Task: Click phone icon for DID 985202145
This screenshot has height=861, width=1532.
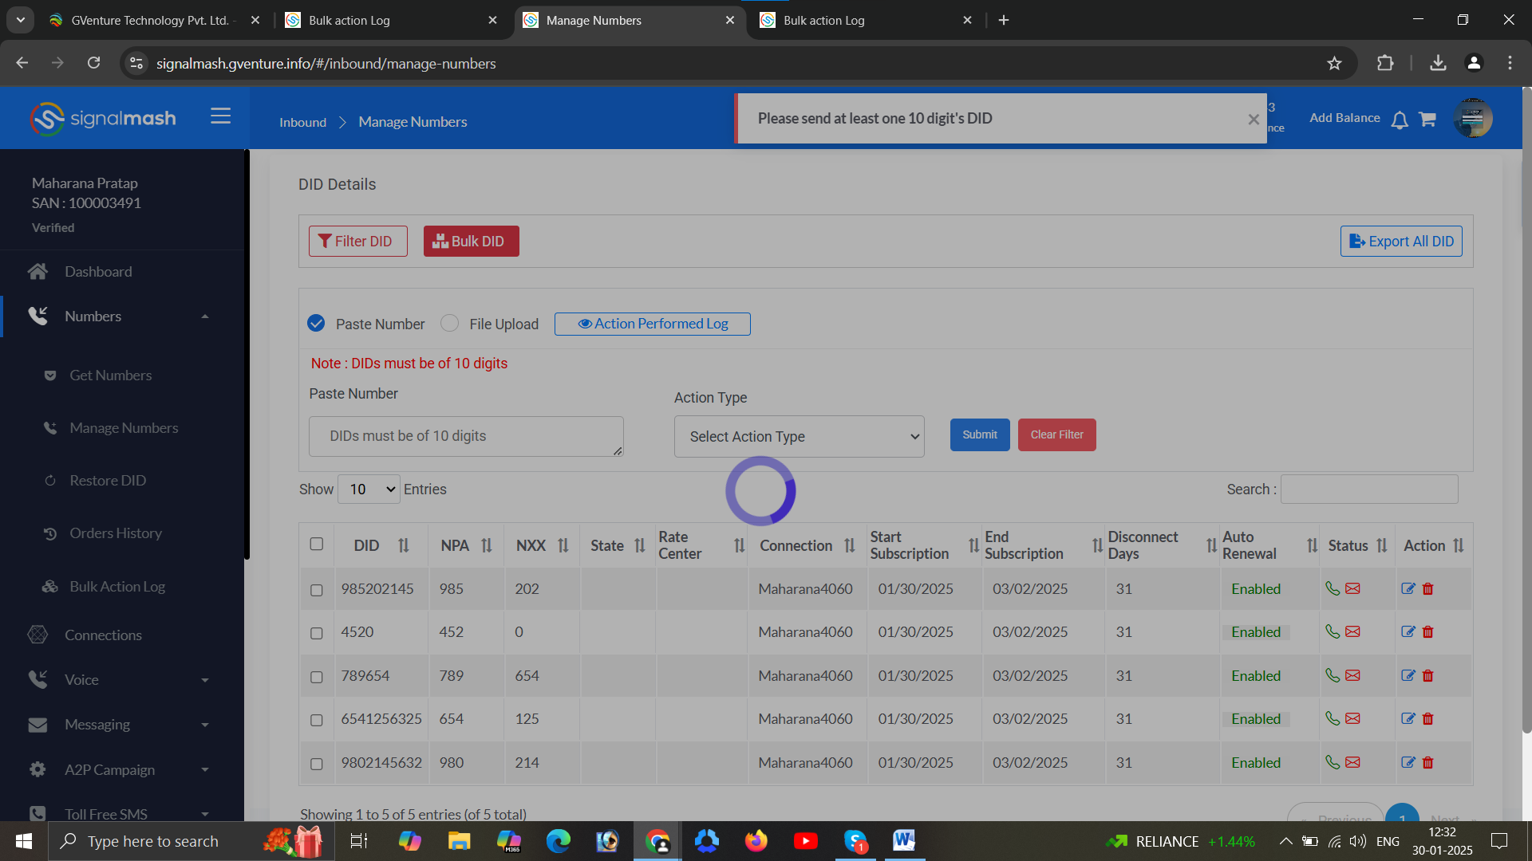Action: pos(1333,588)
